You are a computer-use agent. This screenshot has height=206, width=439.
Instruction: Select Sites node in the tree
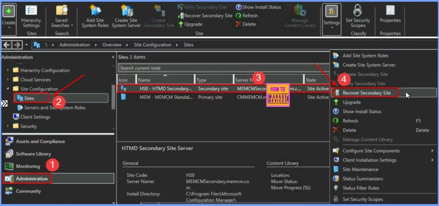coord(61,98)
